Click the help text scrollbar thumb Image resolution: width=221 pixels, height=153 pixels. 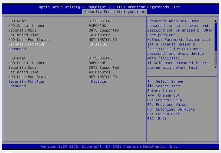(x=216, y=37)
